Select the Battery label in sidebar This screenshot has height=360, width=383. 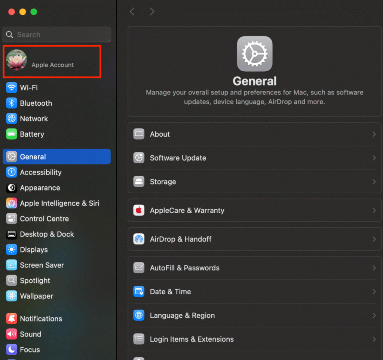coord(32,134)
